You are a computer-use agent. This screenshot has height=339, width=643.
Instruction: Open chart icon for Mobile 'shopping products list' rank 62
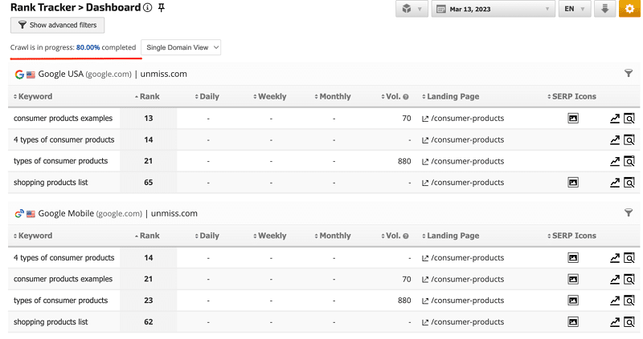coord(615,322)
